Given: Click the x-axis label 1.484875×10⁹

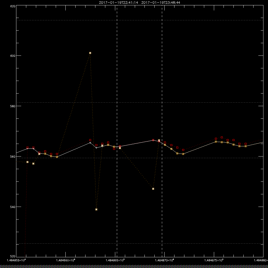Looking at the screenshot, I should [214, 260].
